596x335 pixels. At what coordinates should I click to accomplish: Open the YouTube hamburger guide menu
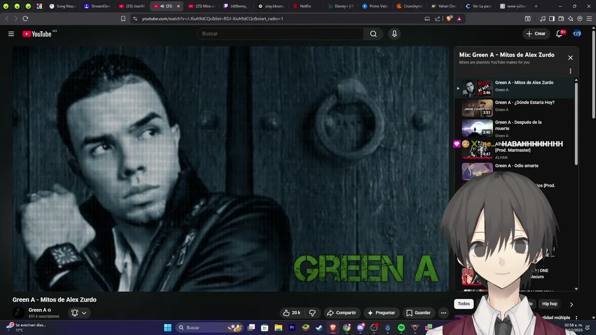coord(11,34)
